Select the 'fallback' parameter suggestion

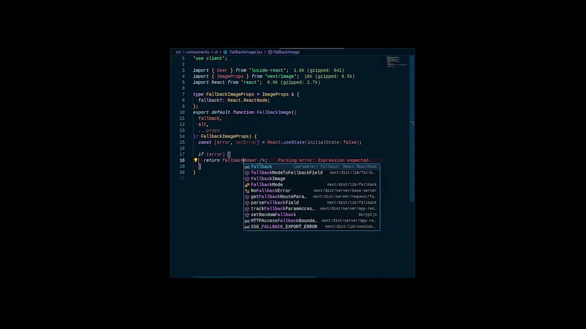coord(312,167)
